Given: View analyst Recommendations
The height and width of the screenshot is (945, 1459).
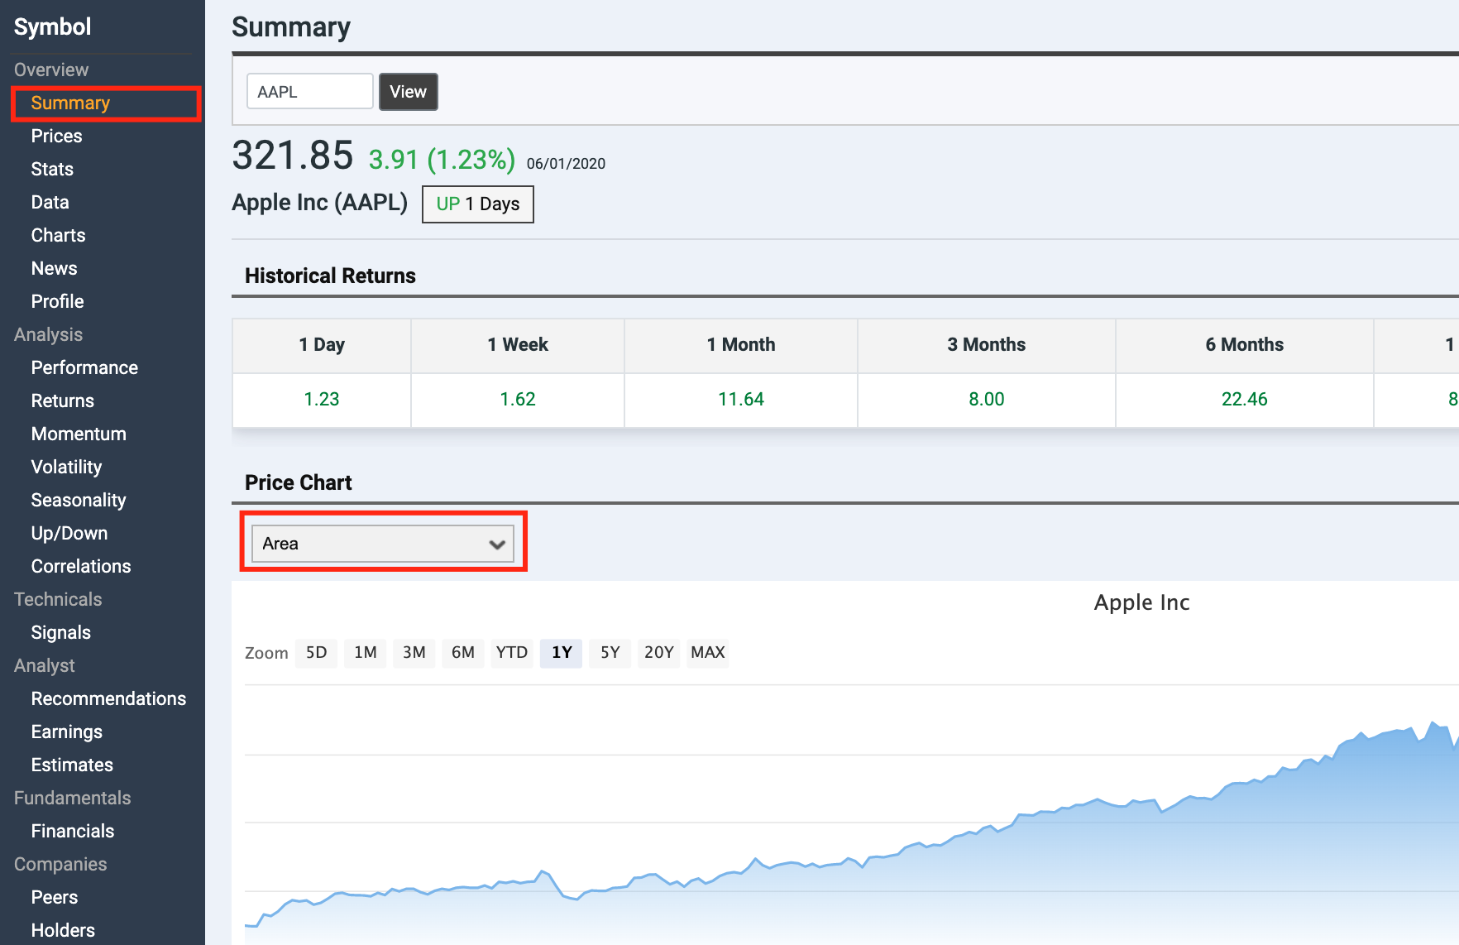Looking at the screenshot, I should point(108,699).
